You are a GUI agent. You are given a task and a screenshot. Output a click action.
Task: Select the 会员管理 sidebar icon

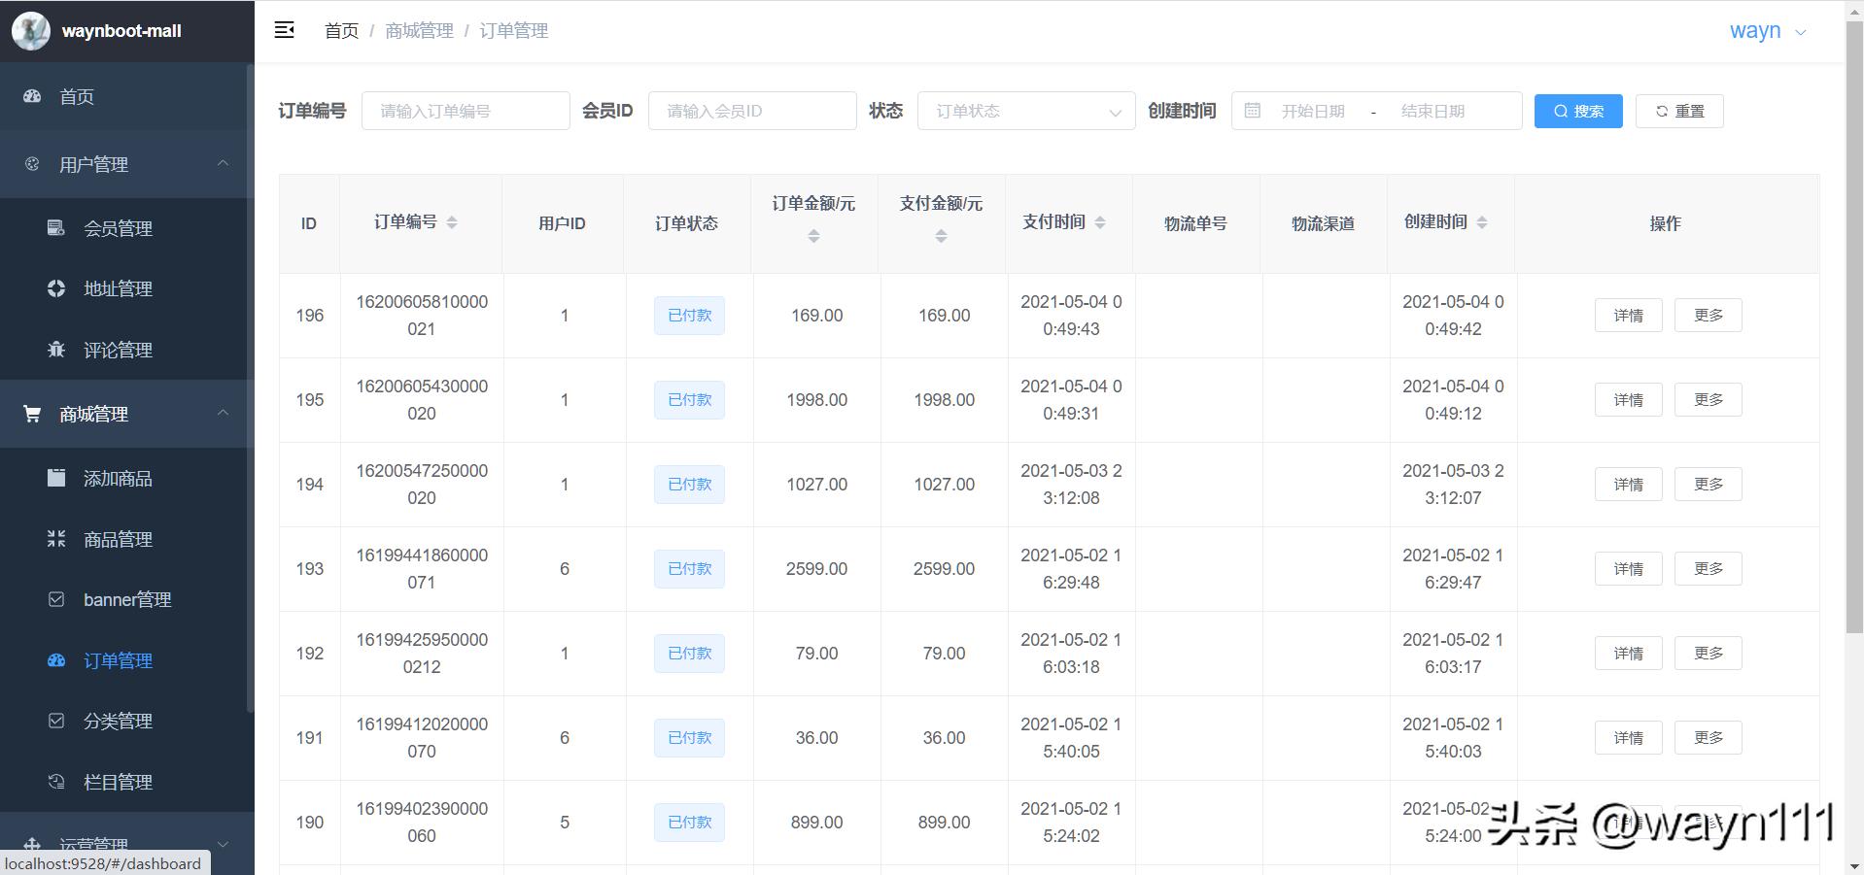pos(56,228)
